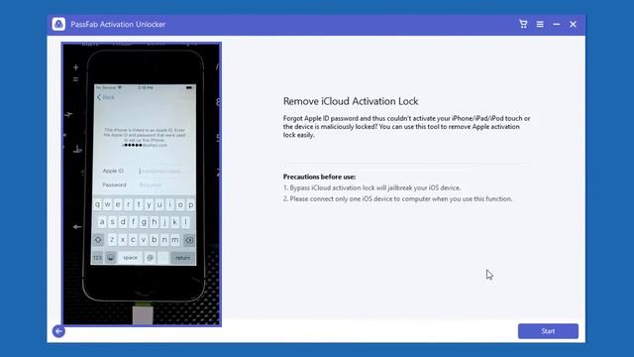634x357 pixels.
Task: Click the iPhone activation lock preview image
Action: pos(142,184)
